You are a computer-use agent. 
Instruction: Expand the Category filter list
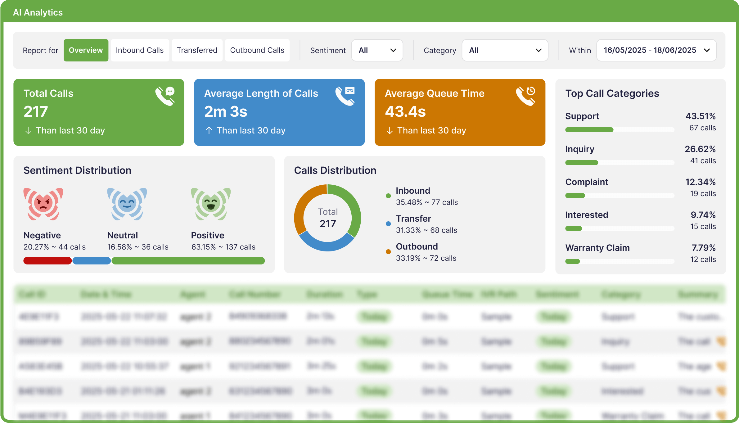pyautogui.click(x=504, y=50)
